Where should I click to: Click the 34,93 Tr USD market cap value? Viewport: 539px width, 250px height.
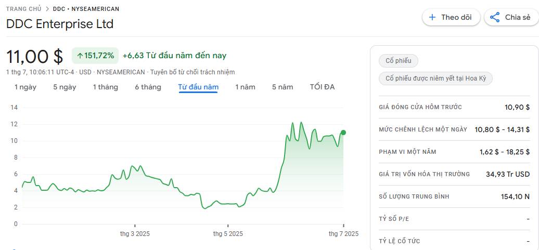tap(508, 174)
